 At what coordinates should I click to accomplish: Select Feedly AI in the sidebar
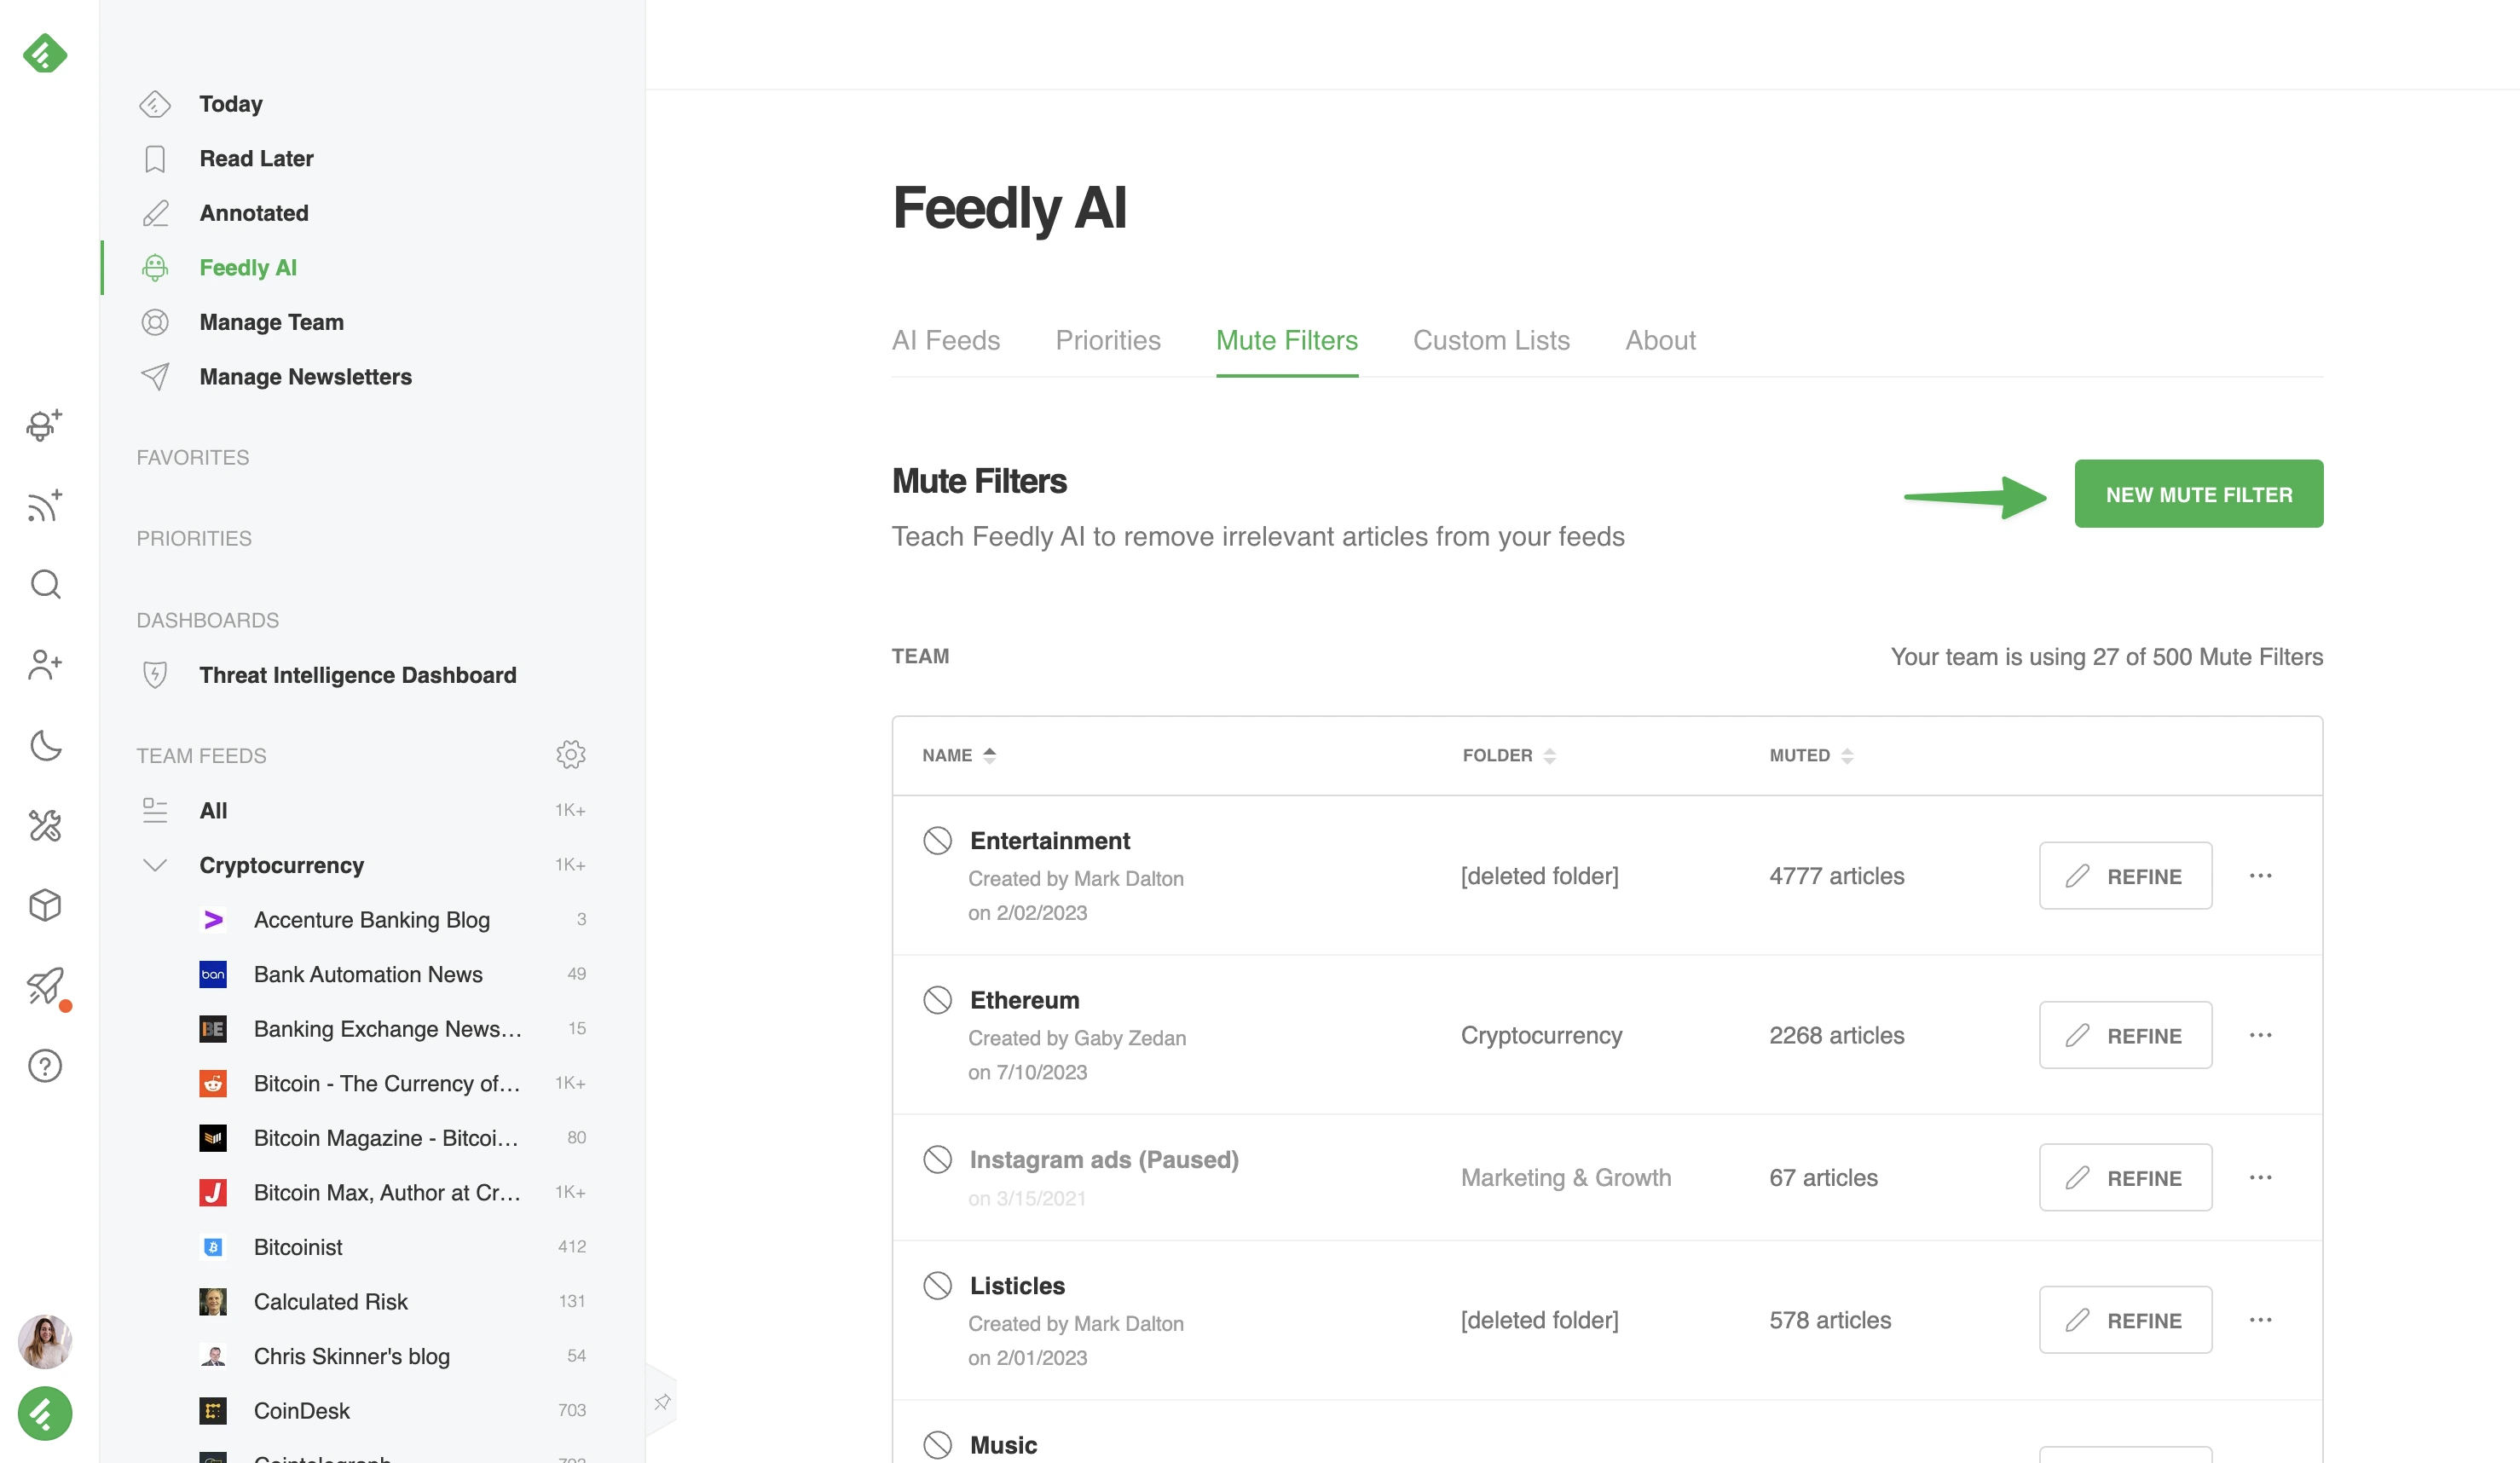pos(247,267)
